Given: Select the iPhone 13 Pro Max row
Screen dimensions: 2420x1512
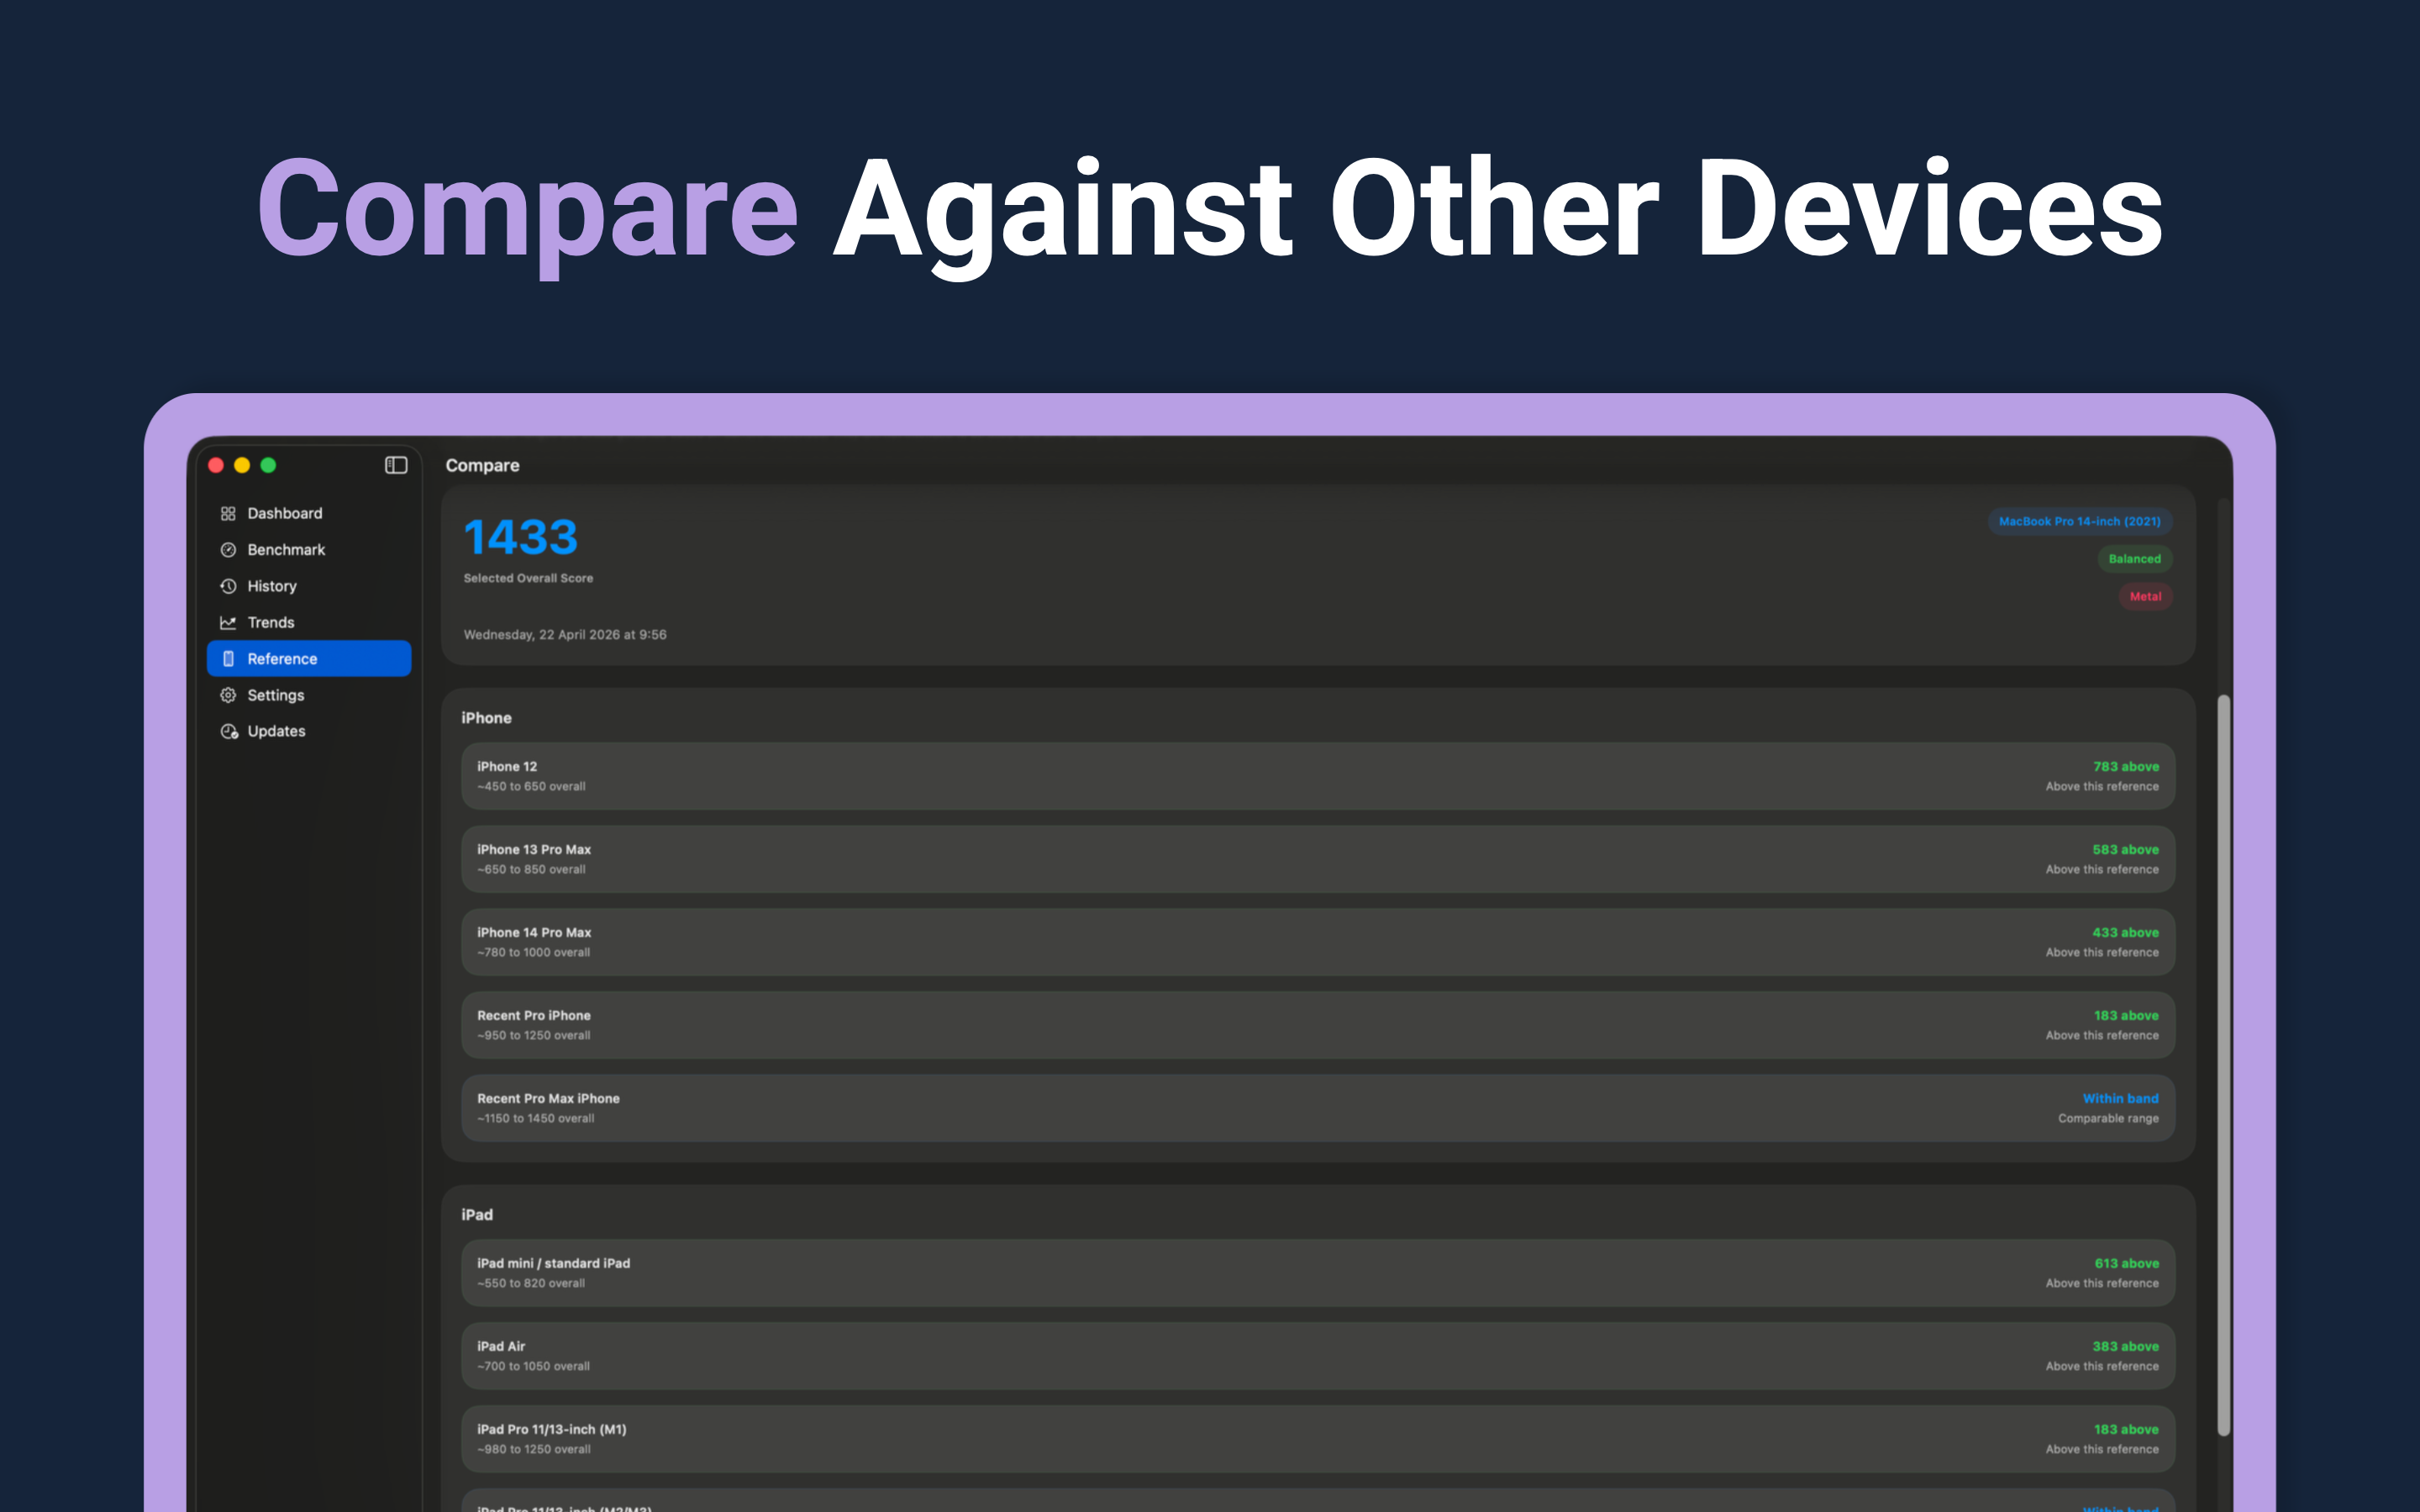Looking at the screenshot, I should click(1317, 859).
